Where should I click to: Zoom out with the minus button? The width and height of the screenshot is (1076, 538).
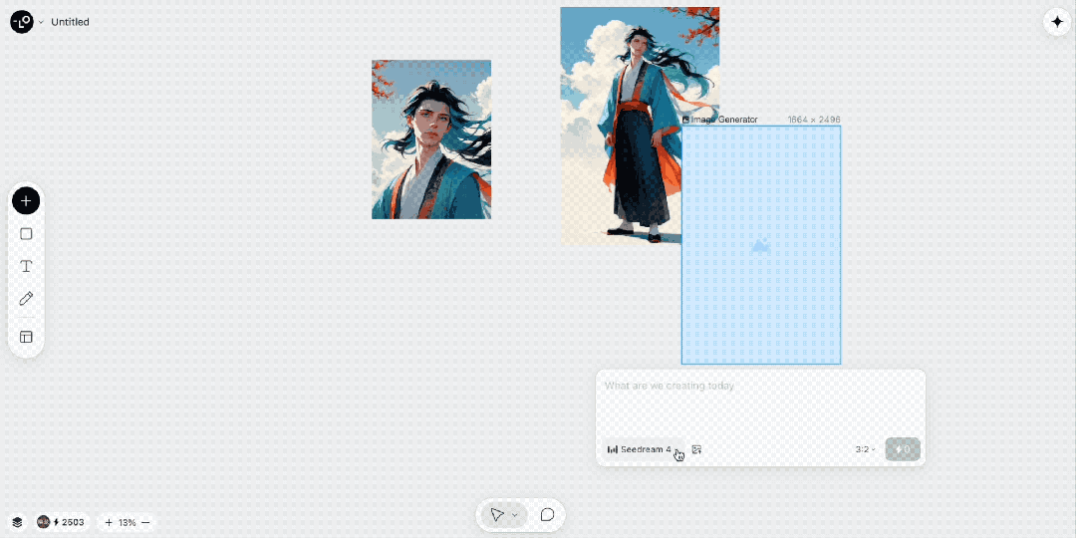145,522
